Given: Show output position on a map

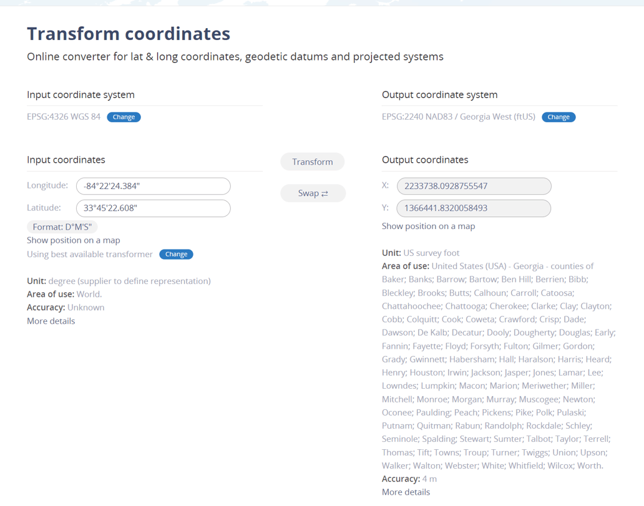Looking at the screenshot, I should (428, 226).
